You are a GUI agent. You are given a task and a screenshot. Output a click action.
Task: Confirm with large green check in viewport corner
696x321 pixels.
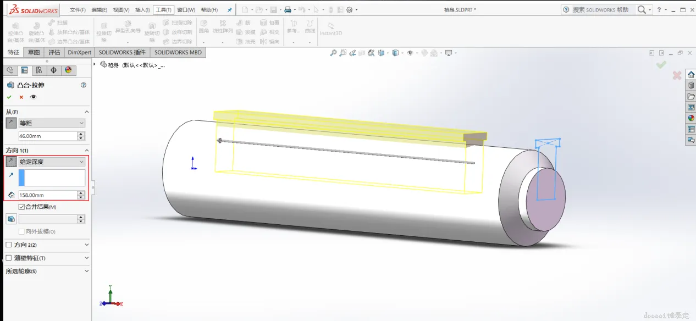pos(661,65)
